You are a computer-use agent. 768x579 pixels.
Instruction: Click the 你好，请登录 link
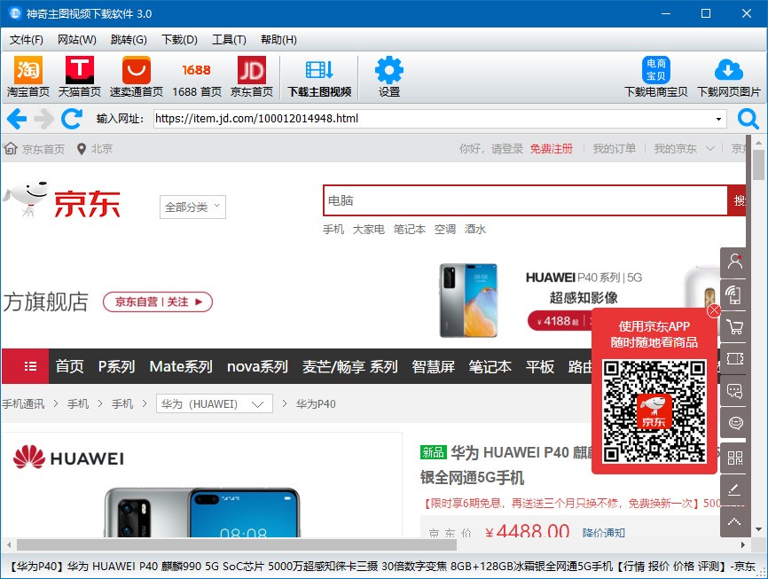pos(491,148)
